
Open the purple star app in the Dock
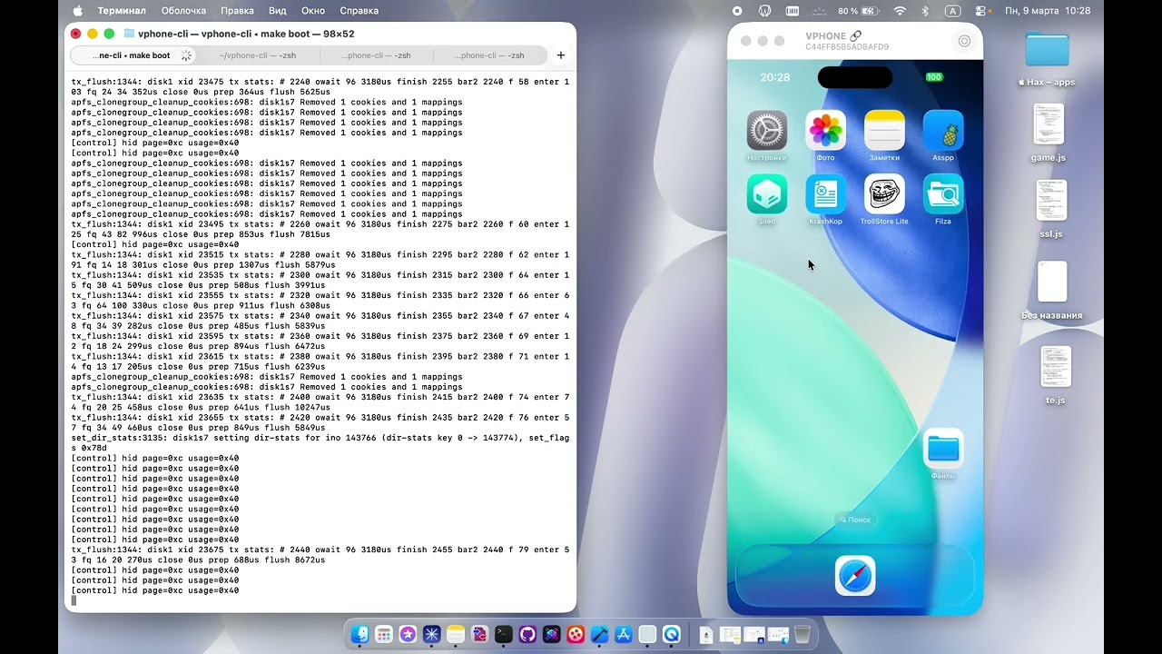[408, 634]
